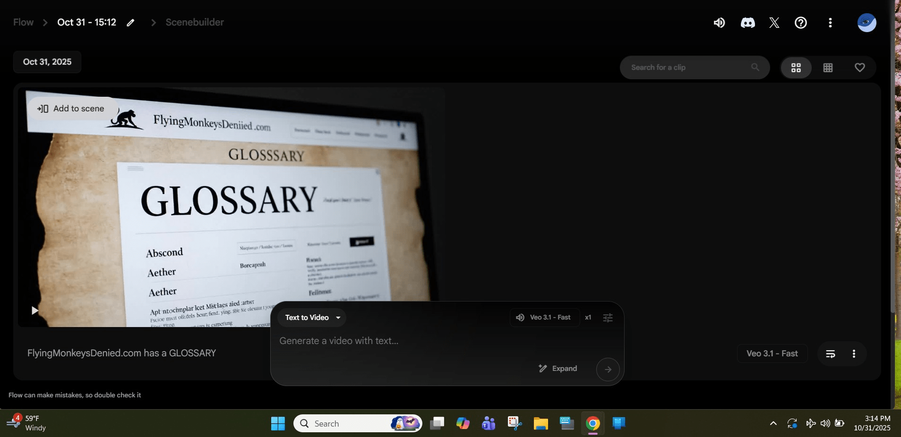Click the filter icon beside Veo 3.1 - Fast
This screenshot has height=437, width=901.
click(x=830, y=353)
